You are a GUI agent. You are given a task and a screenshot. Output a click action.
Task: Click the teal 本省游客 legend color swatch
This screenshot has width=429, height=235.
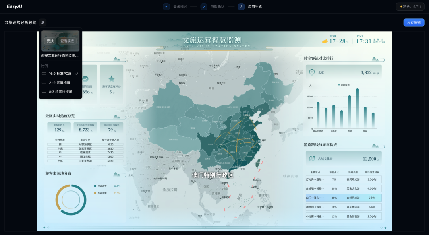[x=95, y=186]
